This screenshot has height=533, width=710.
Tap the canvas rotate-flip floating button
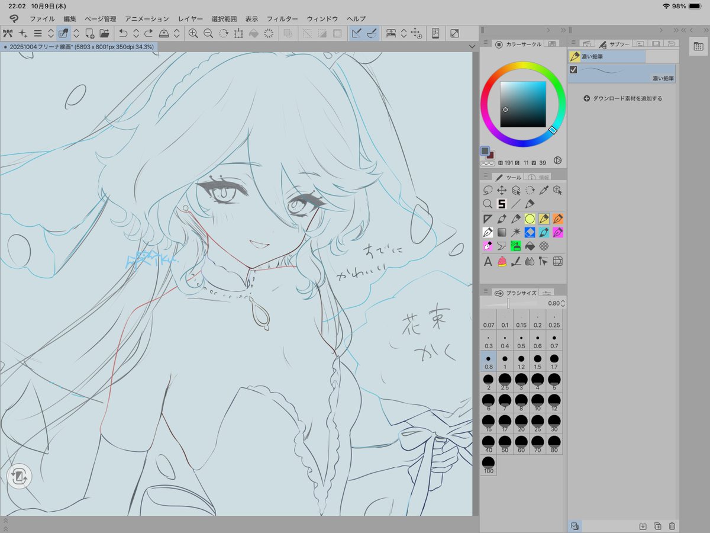coord(19,476)
